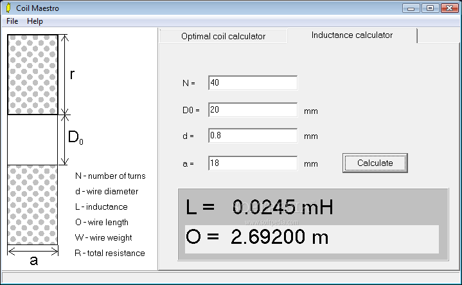The image size is (462, 285).
Task: Click the mm unit beside d field
Action: (311, 136)
